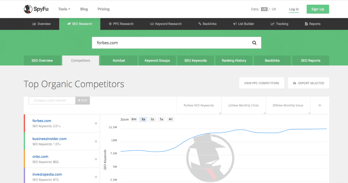Set chart zoom to 6m
This screenshot has height=183, width=348.
[x=134, y=119]
